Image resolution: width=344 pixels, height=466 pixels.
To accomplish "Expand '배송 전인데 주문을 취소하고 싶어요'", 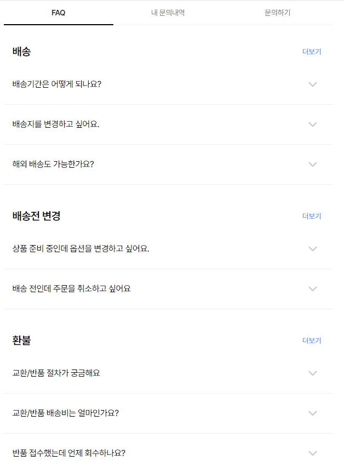I will (313, 289).
